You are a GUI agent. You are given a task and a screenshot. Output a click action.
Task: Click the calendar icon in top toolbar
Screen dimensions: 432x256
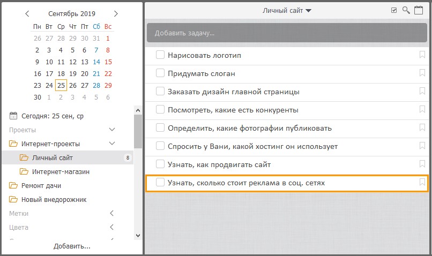(x=419, y=10)
